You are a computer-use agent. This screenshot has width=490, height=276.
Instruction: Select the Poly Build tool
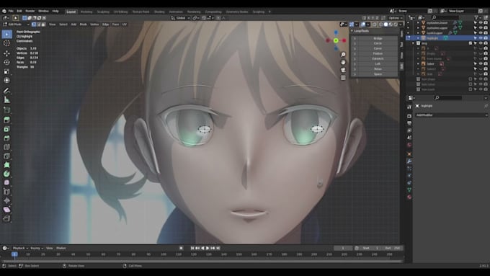coord(7,165)
